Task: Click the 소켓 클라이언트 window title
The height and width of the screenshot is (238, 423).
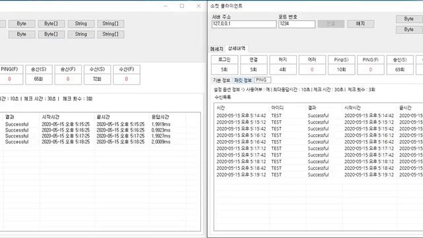Action: pos(226,6)
